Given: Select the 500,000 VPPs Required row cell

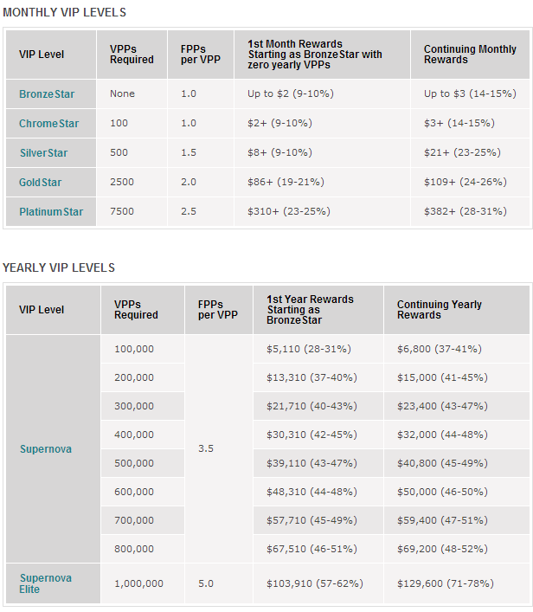Looking at the screenshot, I should [143, 463].
